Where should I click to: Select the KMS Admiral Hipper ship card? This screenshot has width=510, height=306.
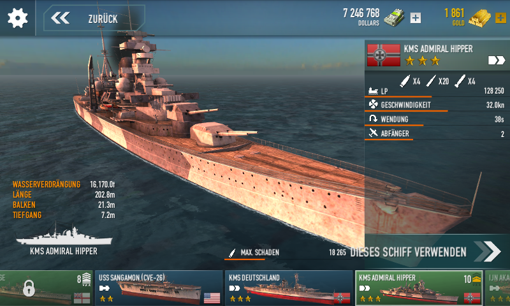(419, 288)
